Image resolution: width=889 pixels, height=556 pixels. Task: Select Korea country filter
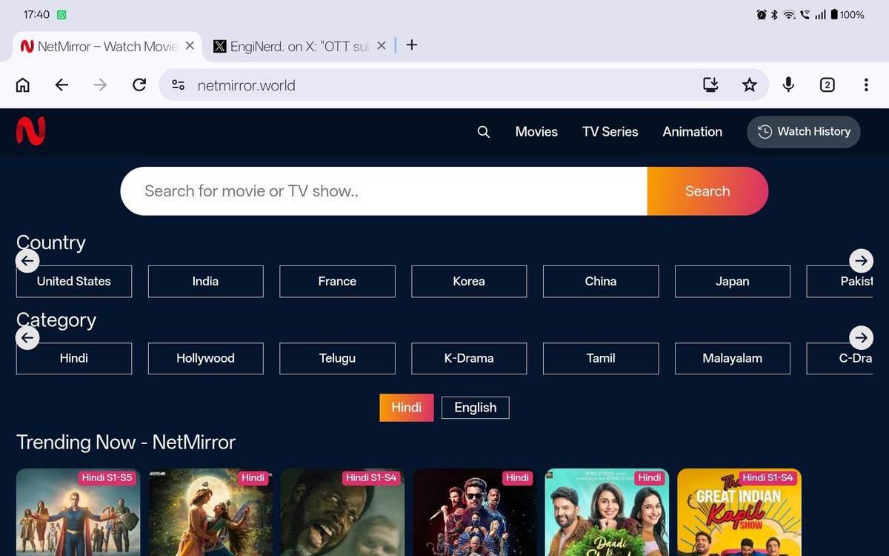(469, 282)
